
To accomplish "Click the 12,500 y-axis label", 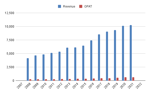I will pyautogui.click(x=9, y=13).
